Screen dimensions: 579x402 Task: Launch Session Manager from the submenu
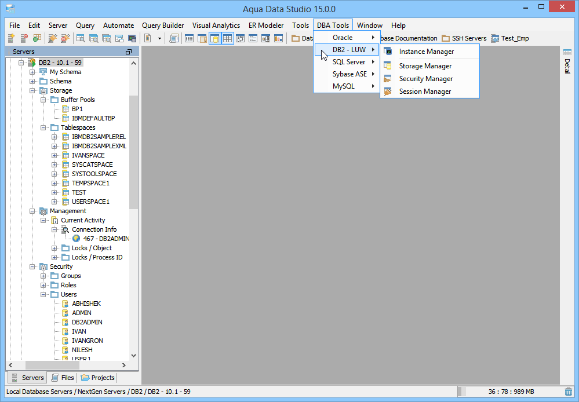[430, 91]
